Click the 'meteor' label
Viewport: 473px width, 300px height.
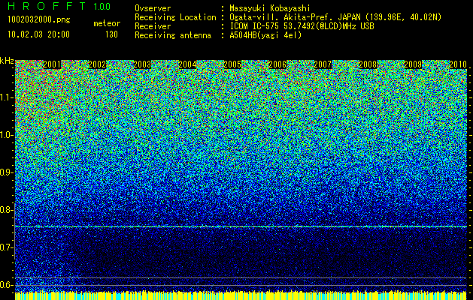tap(107, 23)
